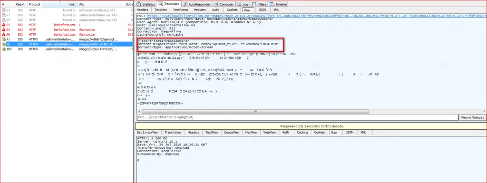Open the Timeline tab
Image resolution: width=487 pixels, height=183 pixels.
pyautogui.click(x=278, y=4)
